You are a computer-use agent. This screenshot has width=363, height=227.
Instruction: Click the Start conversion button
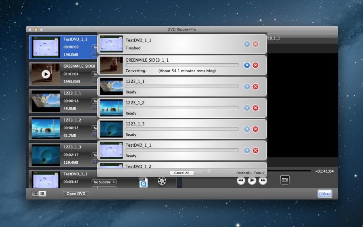325,194
